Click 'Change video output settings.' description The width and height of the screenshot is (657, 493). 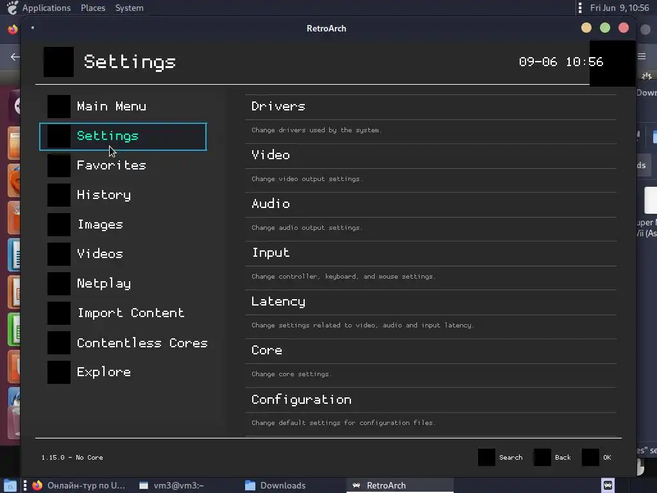point(307,179)
